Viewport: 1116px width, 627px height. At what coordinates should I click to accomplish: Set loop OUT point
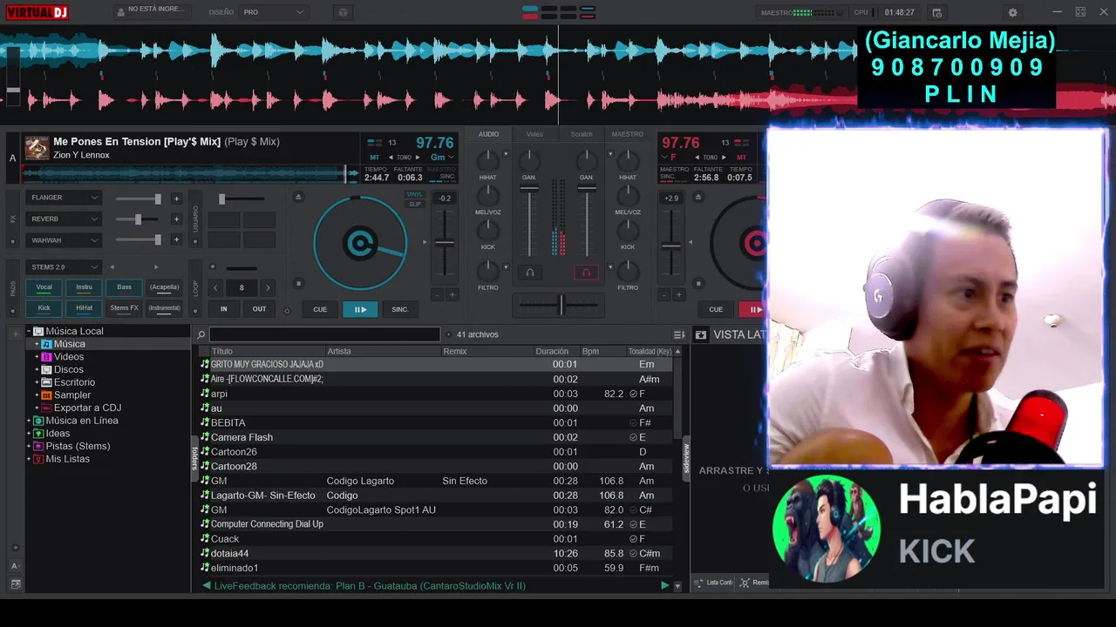(x=260, y=308)
